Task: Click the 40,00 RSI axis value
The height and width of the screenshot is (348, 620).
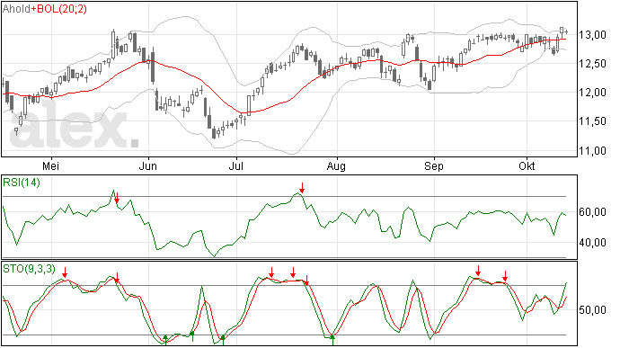Action: coord(592,243)
